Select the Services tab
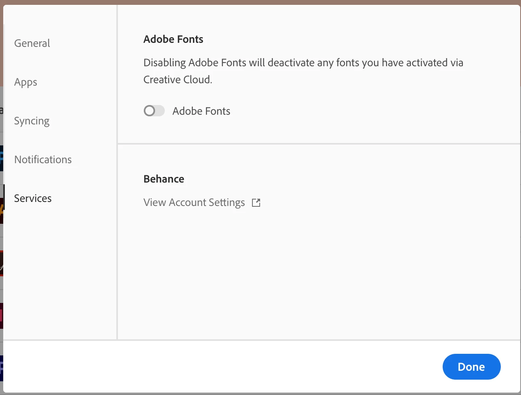This screenshot has height=395, width=521. point(33,198)
